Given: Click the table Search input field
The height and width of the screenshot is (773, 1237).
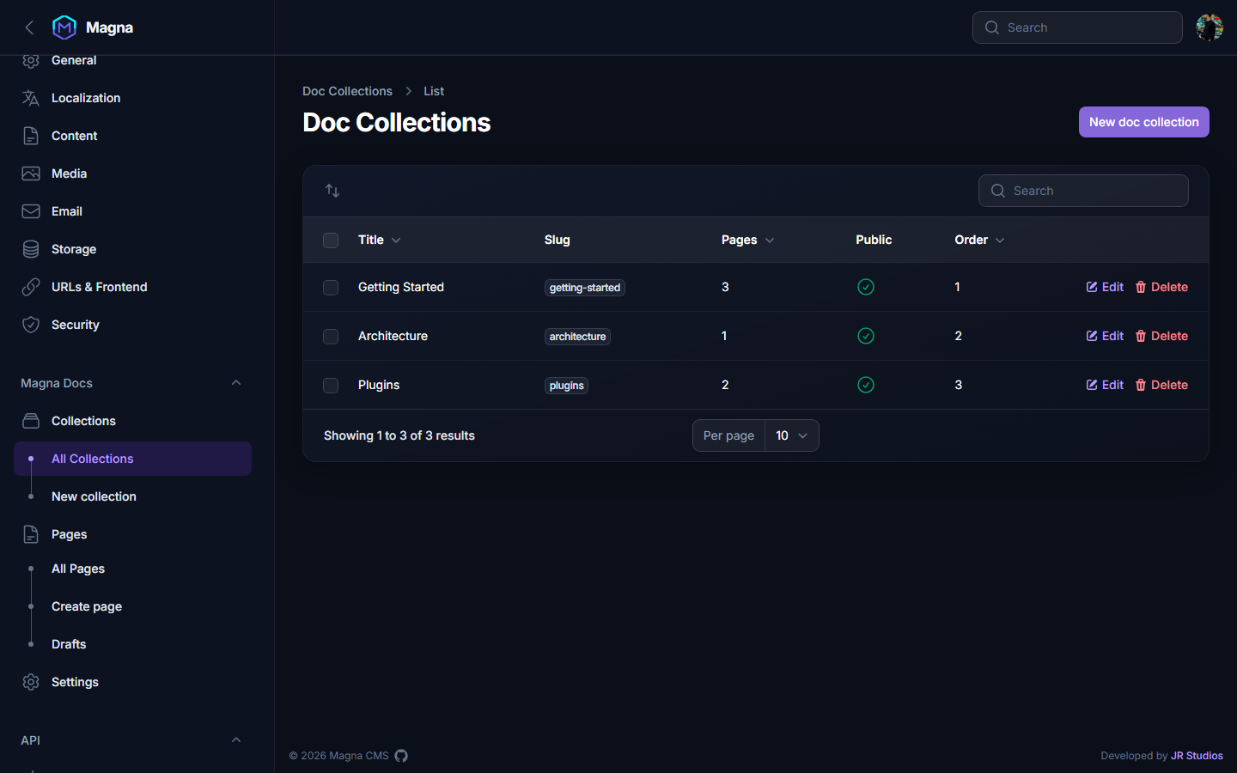Looking at the screenshot, I should tap(1083, 191).
